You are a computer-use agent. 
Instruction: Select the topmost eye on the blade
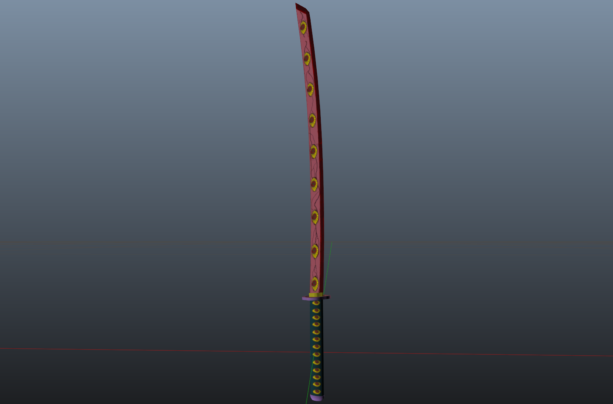pos(303,27)
